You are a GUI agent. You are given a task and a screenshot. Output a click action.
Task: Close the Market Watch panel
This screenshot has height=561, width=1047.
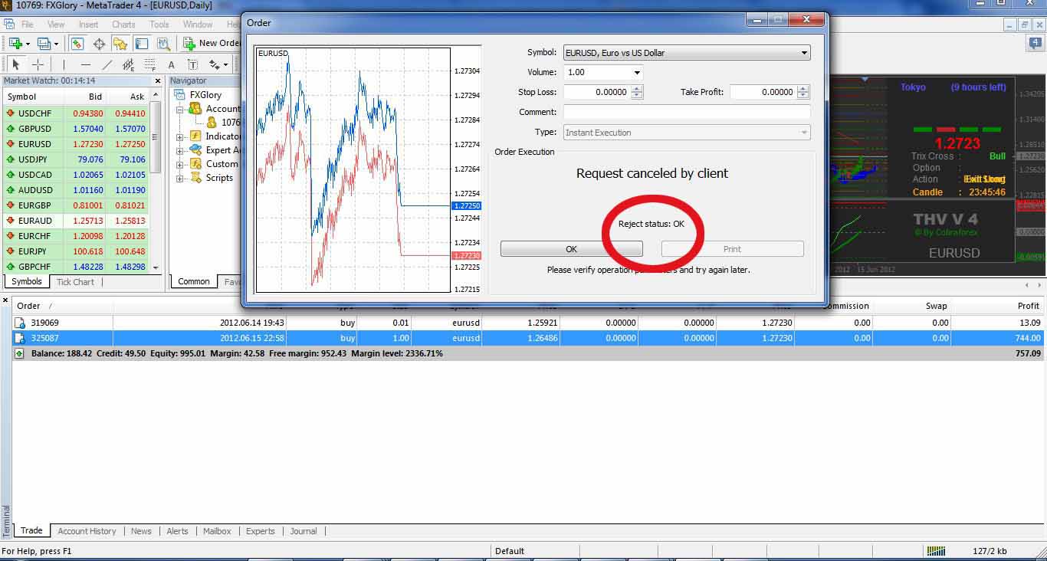[x=158, y=80]
